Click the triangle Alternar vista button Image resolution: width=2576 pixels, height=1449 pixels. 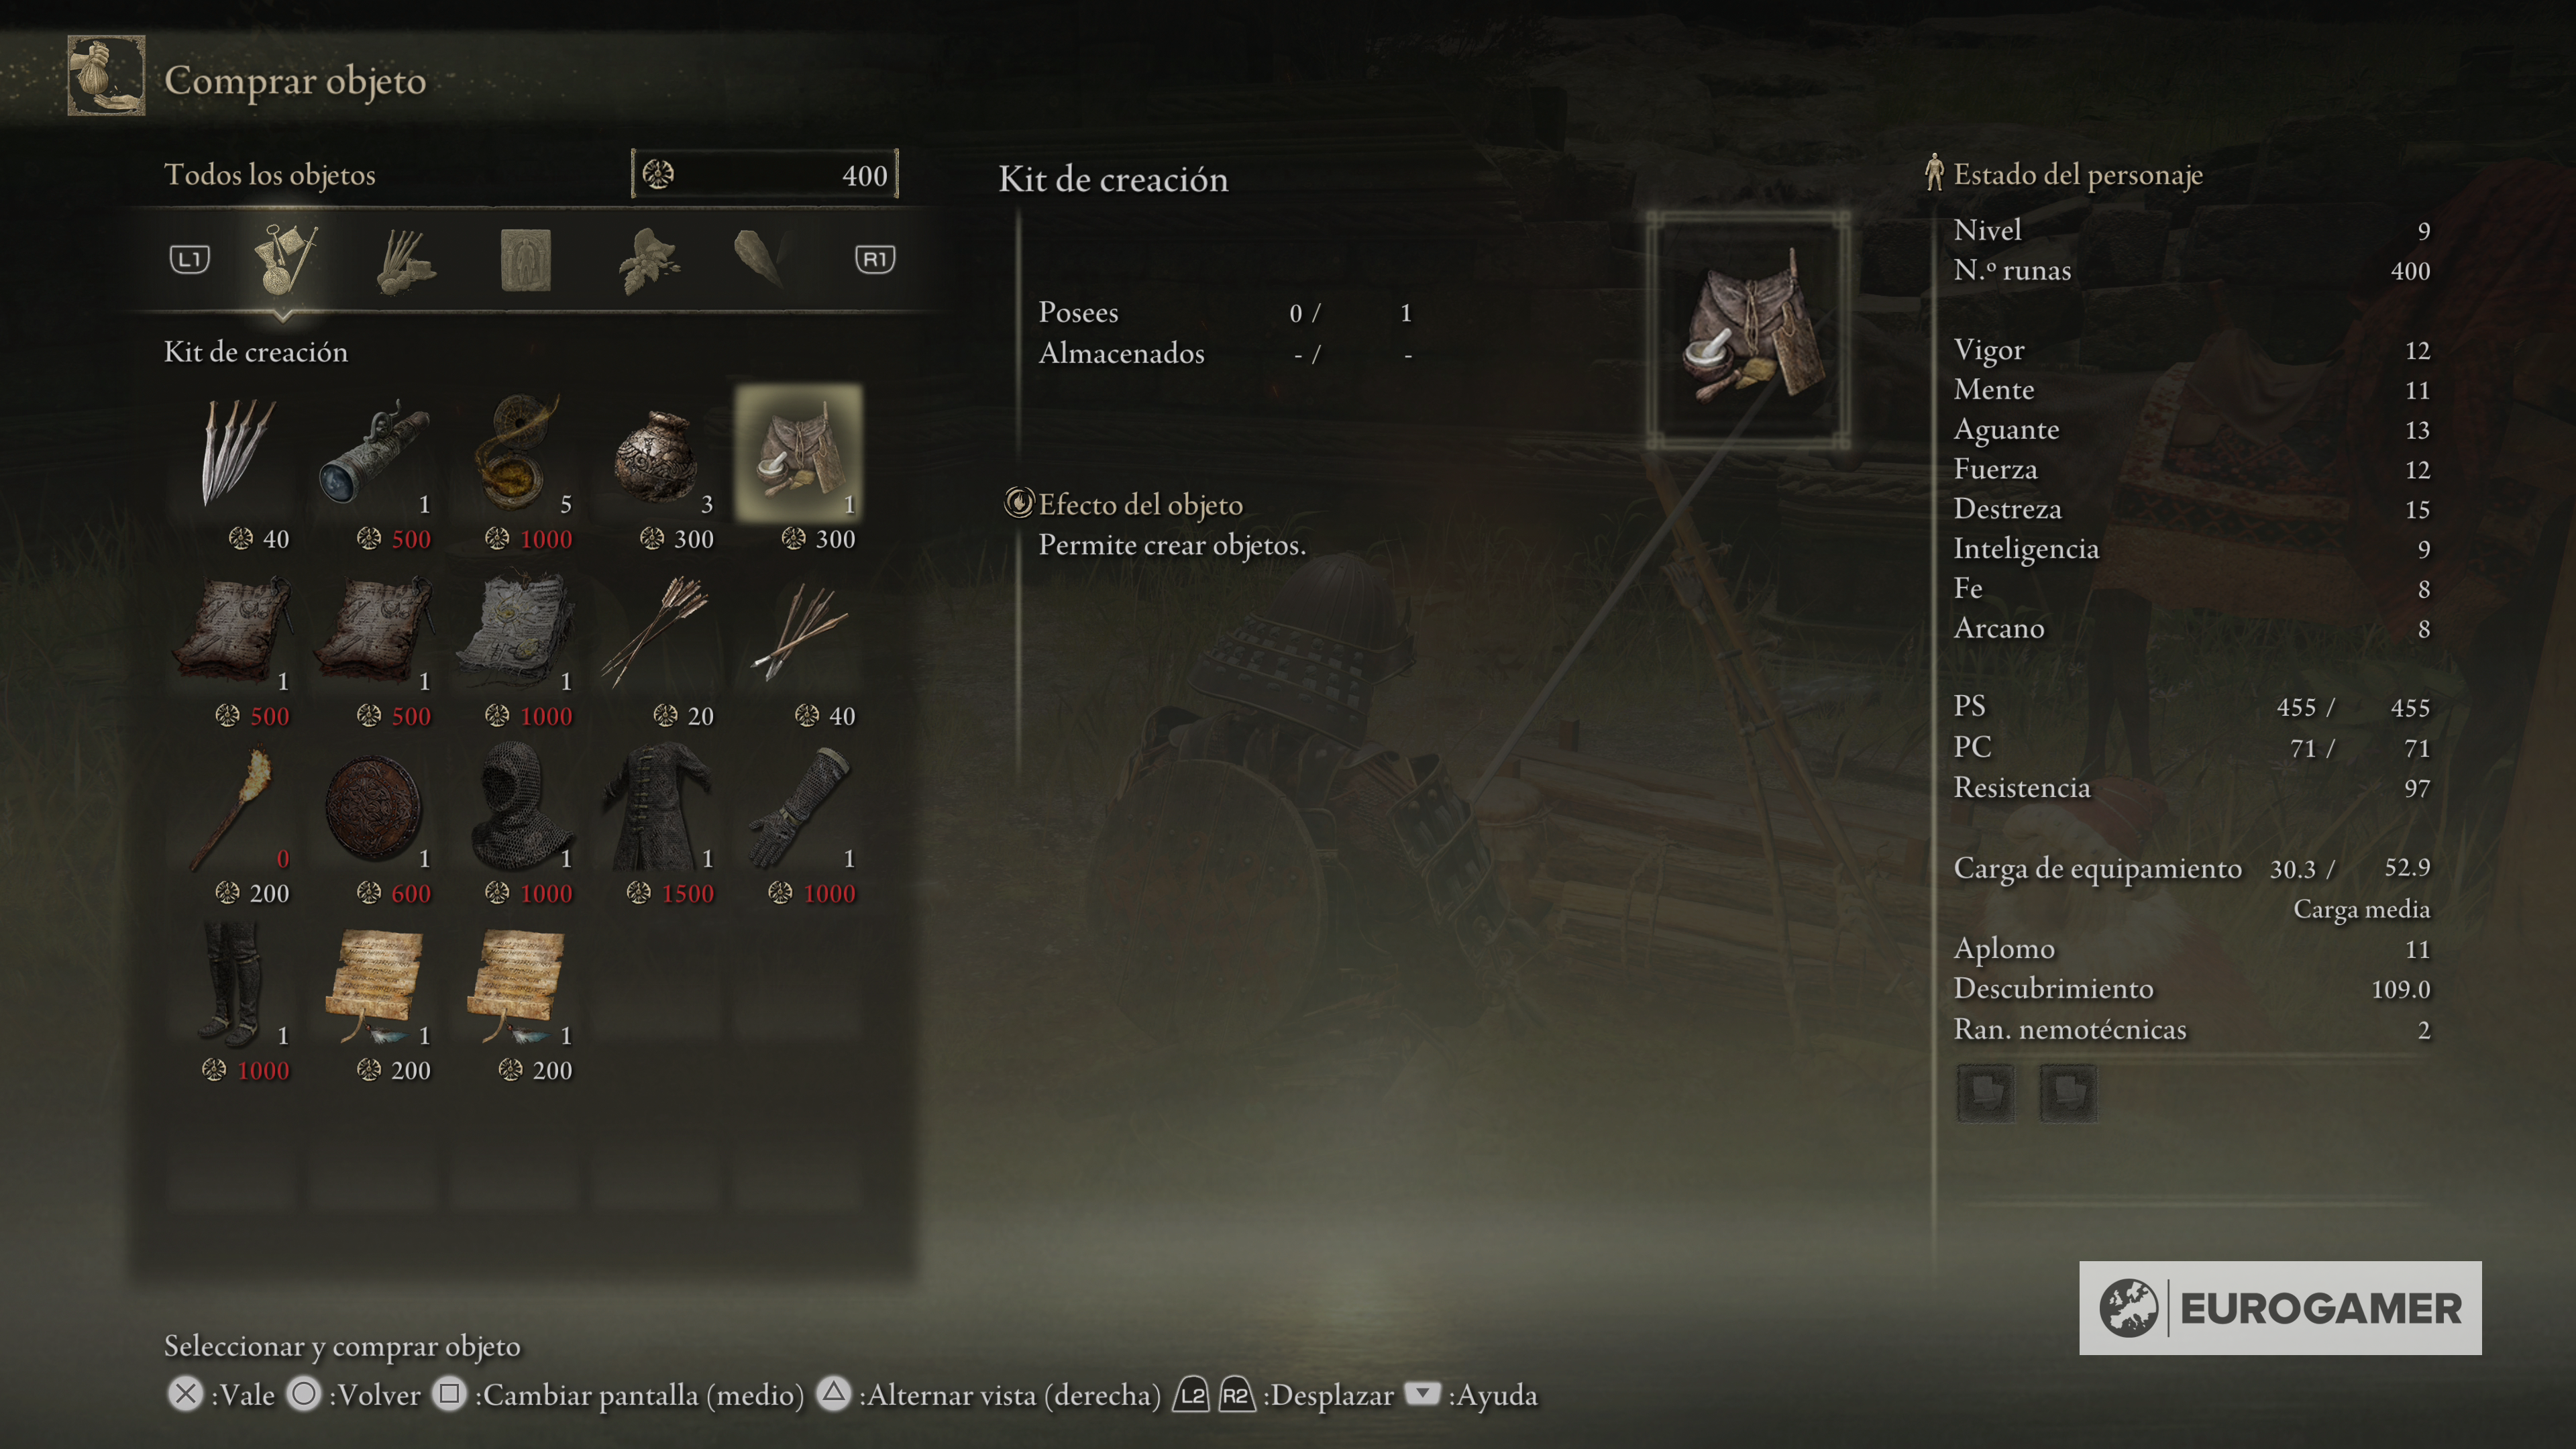[834, 1393]
